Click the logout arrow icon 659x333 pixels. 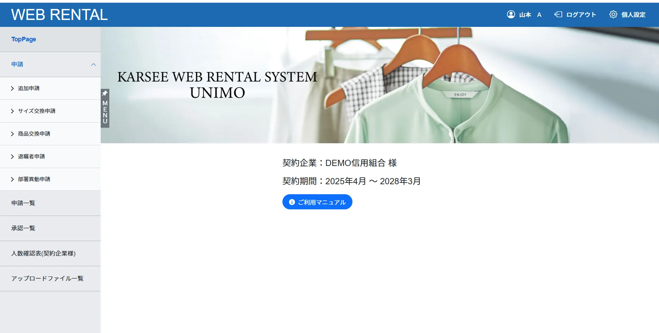click(558, 14)
